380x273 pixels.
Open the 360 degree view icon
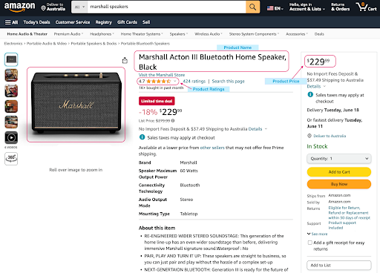[11, 159]
